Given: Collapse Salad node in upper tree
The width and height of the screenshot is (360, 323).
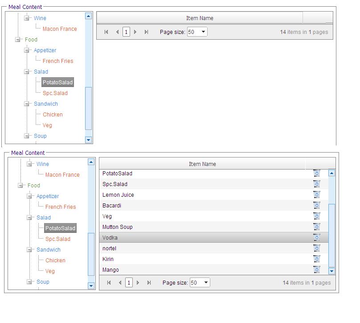Looking at the screenshot, I should (x=27, y=72).
